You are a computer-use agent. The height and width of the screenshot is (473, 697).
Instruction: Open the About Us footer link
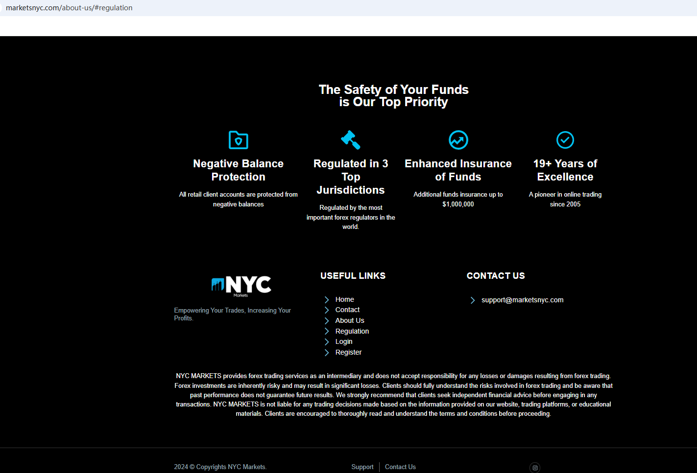tap(350, 320)
